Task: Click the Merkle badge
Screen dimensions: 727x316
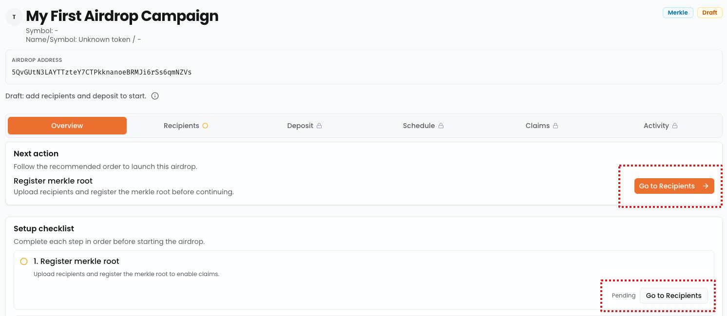Action: (x=677, y=13)
